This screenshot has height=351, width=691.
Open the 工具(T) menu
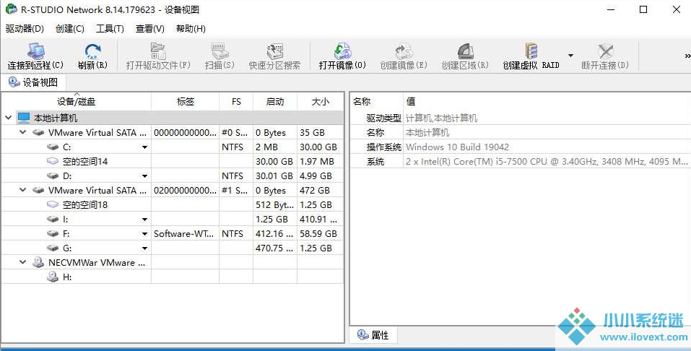point(110,29)
